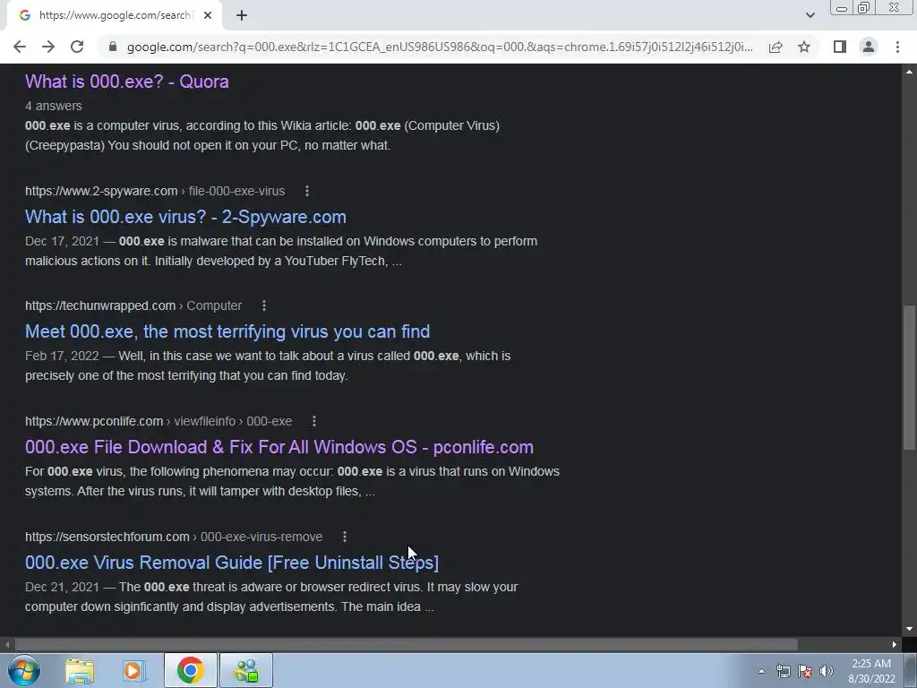The height and width of the screenshot is (688, 917).
Task: Click the horizontal scroll right arrow
Action: [895, 644]
